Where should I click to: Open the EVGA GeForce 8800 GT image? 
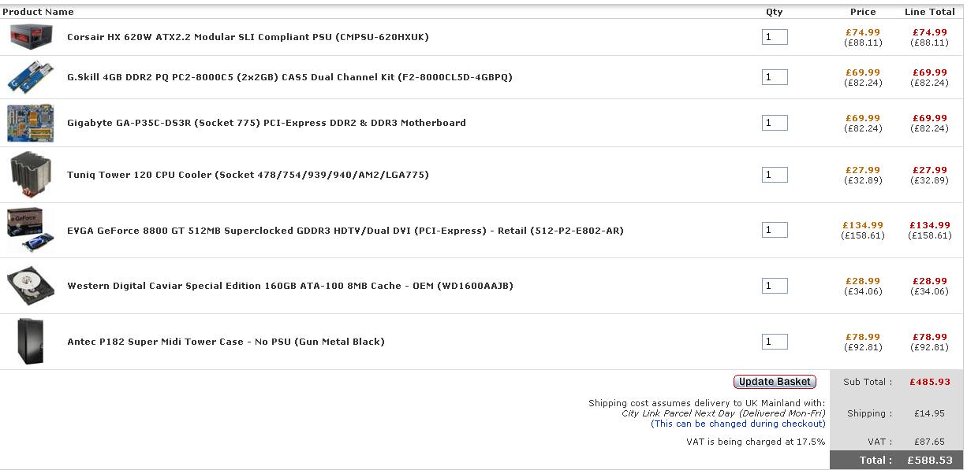coord(31,230)
